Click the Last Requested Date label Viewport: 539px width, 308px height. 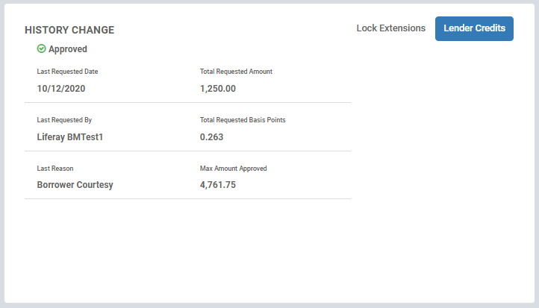(67, 72)
